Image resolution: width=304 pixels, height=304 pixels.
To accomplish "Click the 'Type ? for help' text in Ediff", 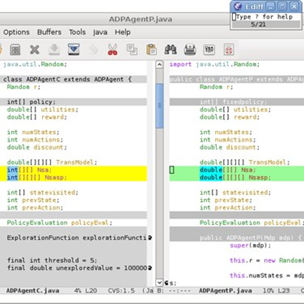I will point(264,17).
